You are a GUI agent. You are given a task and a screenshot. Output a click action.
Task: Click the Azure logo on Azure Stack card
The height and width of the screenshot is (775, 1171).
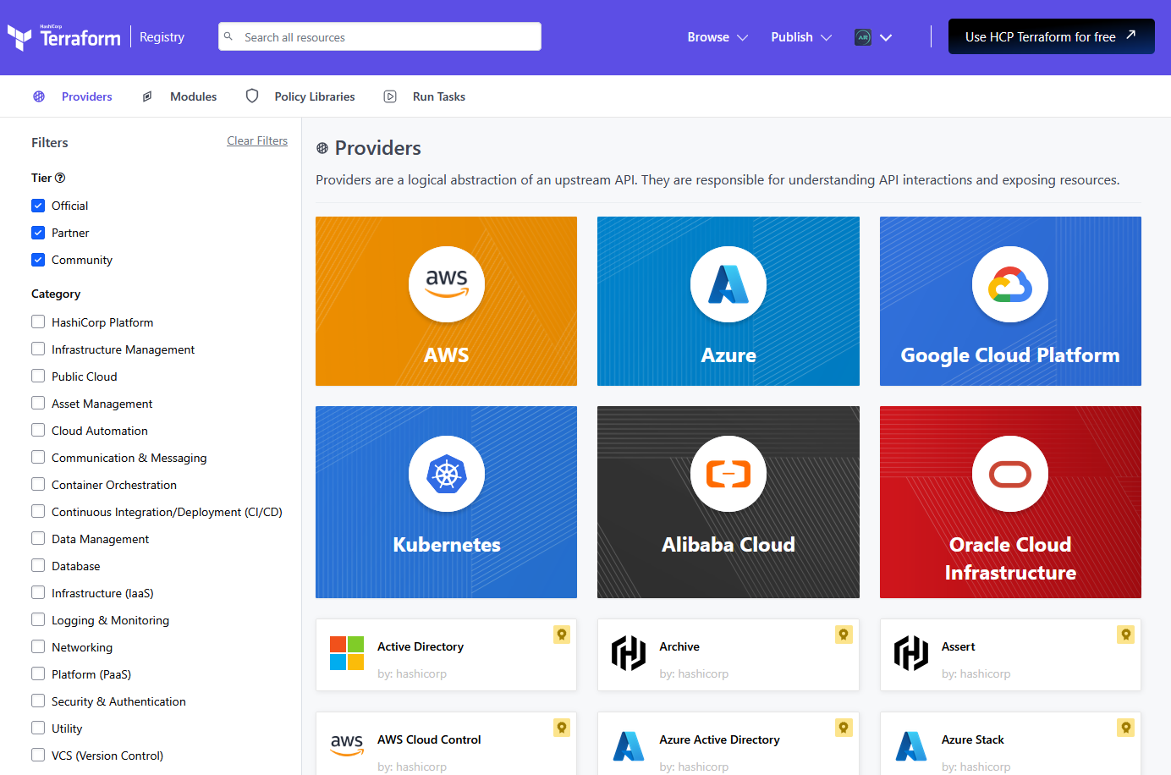(911, 746)
